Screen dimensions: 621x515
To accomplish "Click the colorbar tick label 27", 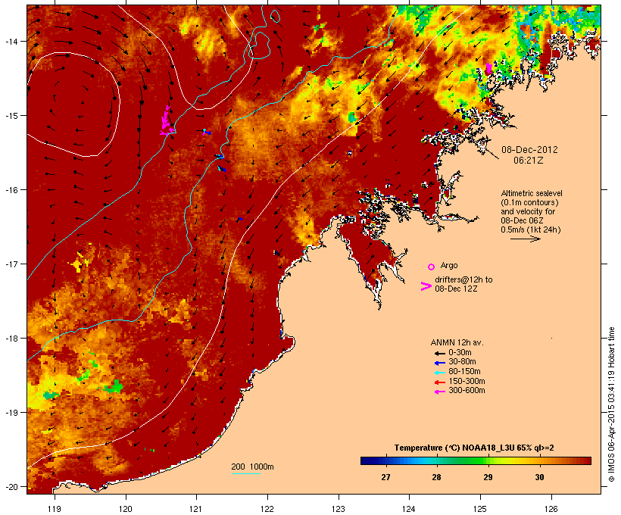I will coord(385,477).
